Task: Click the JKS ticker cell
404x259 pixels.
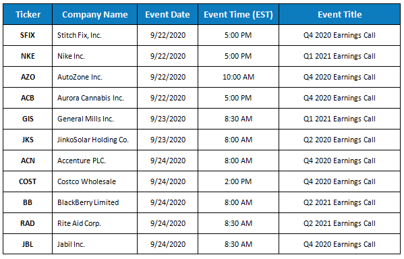Action: click(28, 140)
